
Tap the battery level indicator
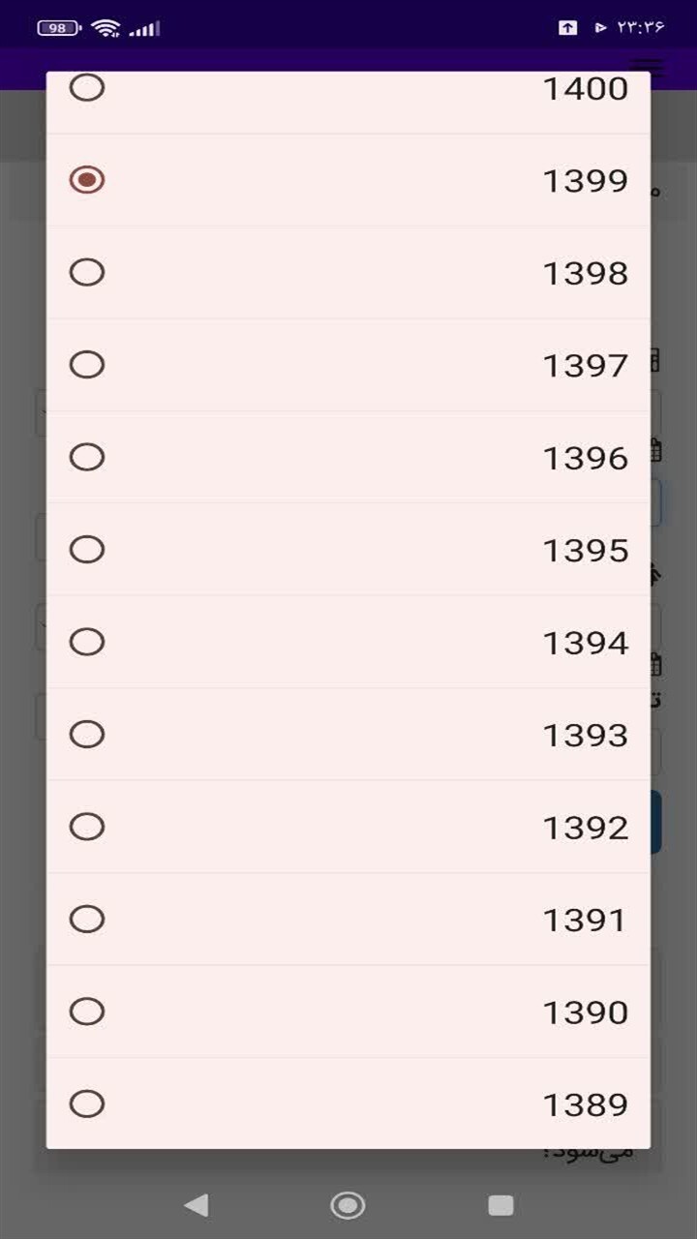click(x=60, y=28)
